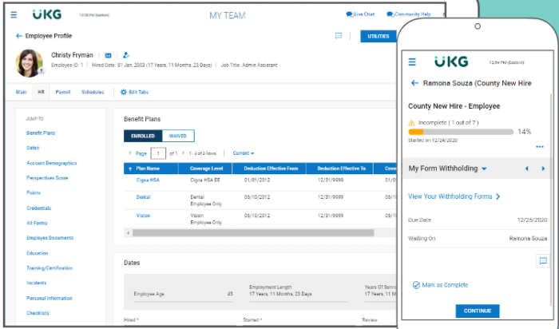Open the Dental plan link
This screenshot has height=329, width=559.
pyautogui.click(x=143, y=197)
